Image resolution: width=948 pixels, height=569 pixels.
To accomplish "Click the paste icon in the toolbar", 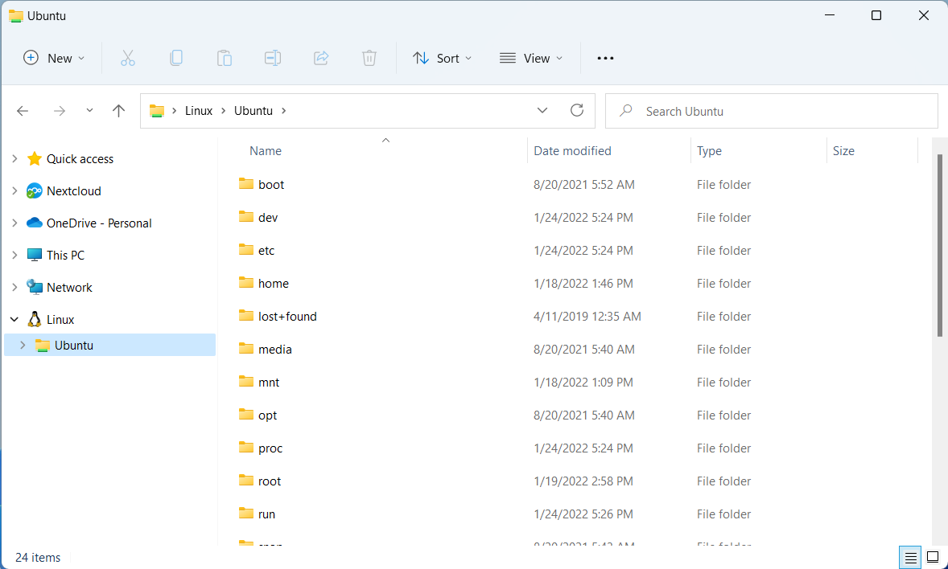I will (225, 57).
